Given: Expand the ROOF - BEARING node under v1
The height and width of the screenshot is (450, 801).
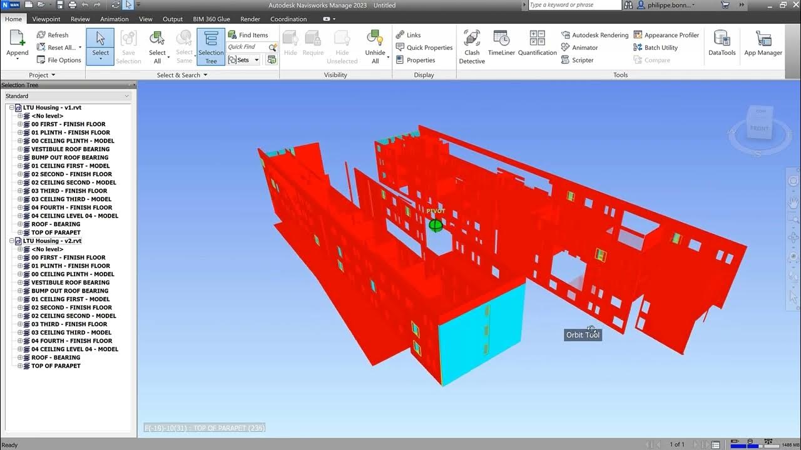Looking at the screenshot, I should click(x=20, y=224).
